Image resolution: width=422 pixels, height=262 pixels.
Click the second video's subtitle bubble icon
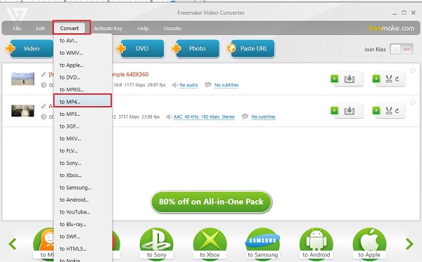(245, 117)
